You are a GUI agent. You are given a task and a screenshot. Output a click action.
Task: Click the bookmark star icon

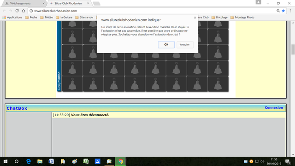[283, 11]
